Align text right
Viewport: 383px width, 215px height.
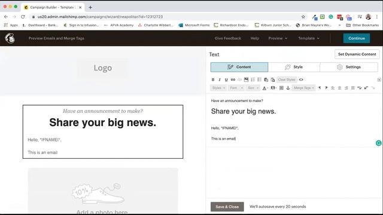[x=346, y=88]
